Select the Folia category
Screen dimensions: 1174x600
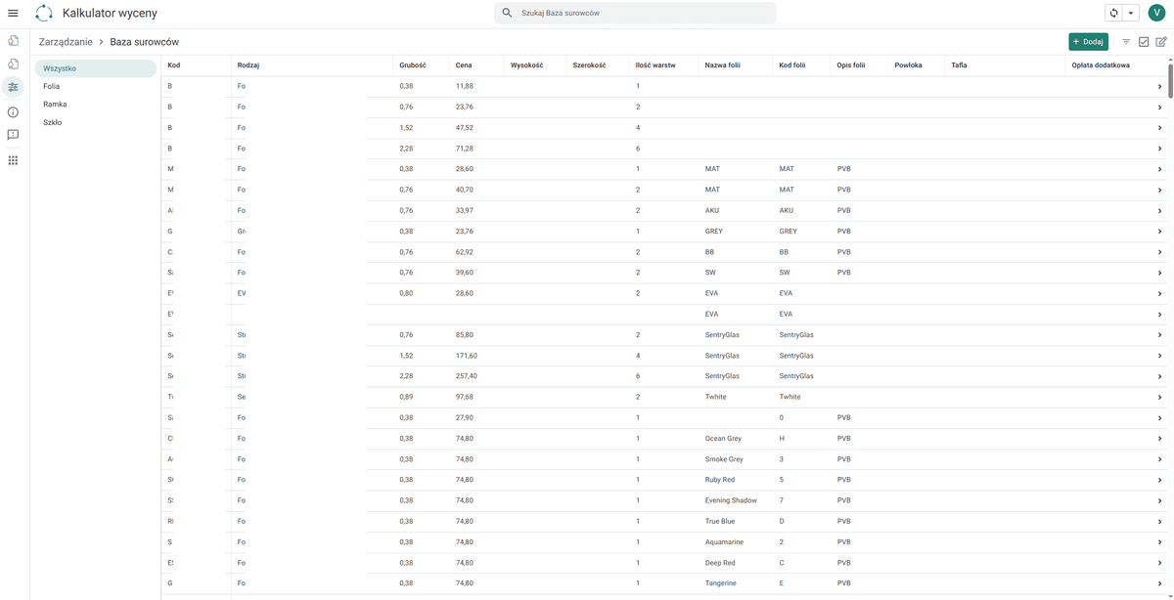(95, 86)
